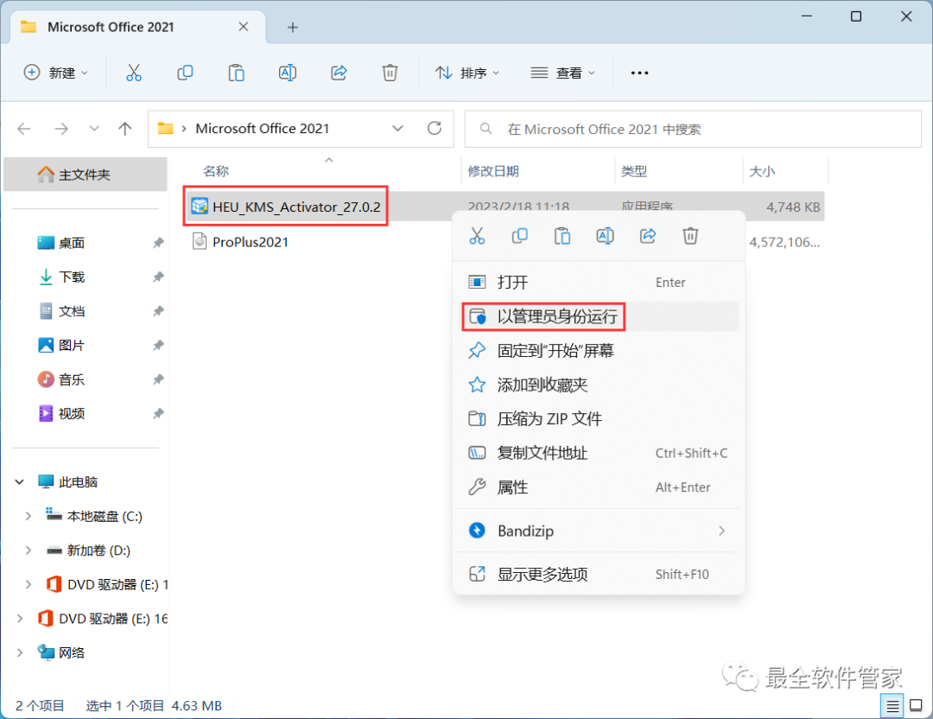Go back with the Back arrow
Image resolution: width=933 pixels, height=719 pixels.
(24, 129)
